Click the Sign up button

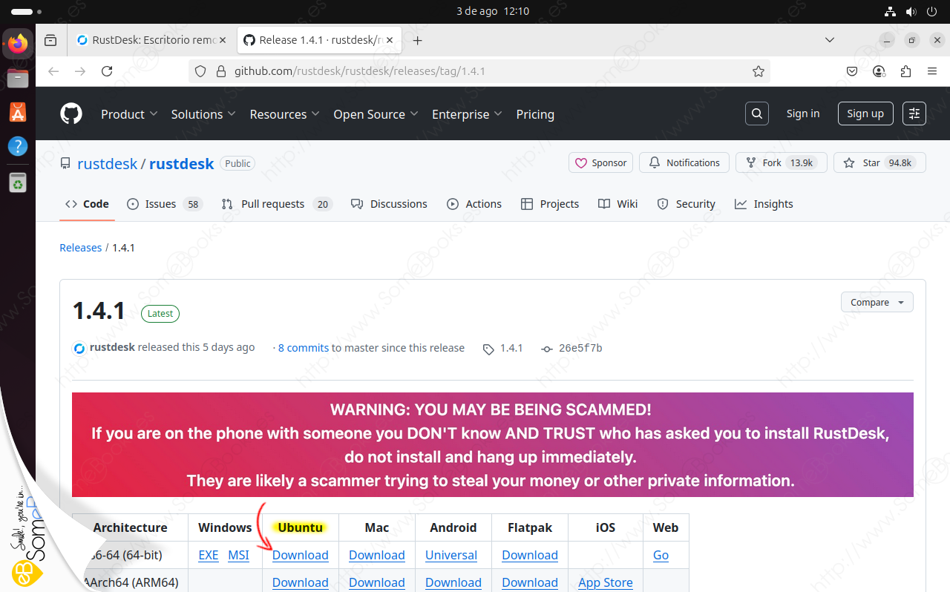click(x=865, y=114)
